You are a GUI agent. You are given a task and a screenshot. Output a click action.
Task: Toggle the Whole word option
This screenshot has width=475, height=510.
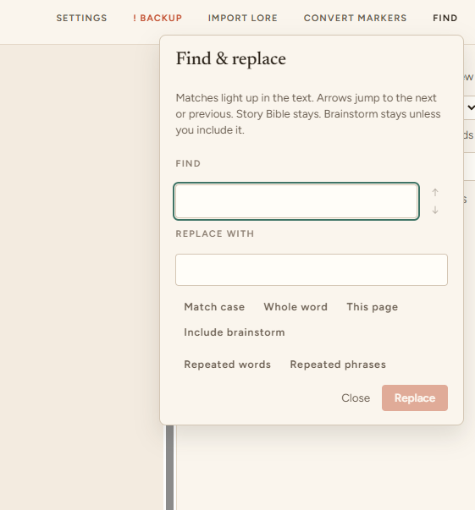coord(295,307)
